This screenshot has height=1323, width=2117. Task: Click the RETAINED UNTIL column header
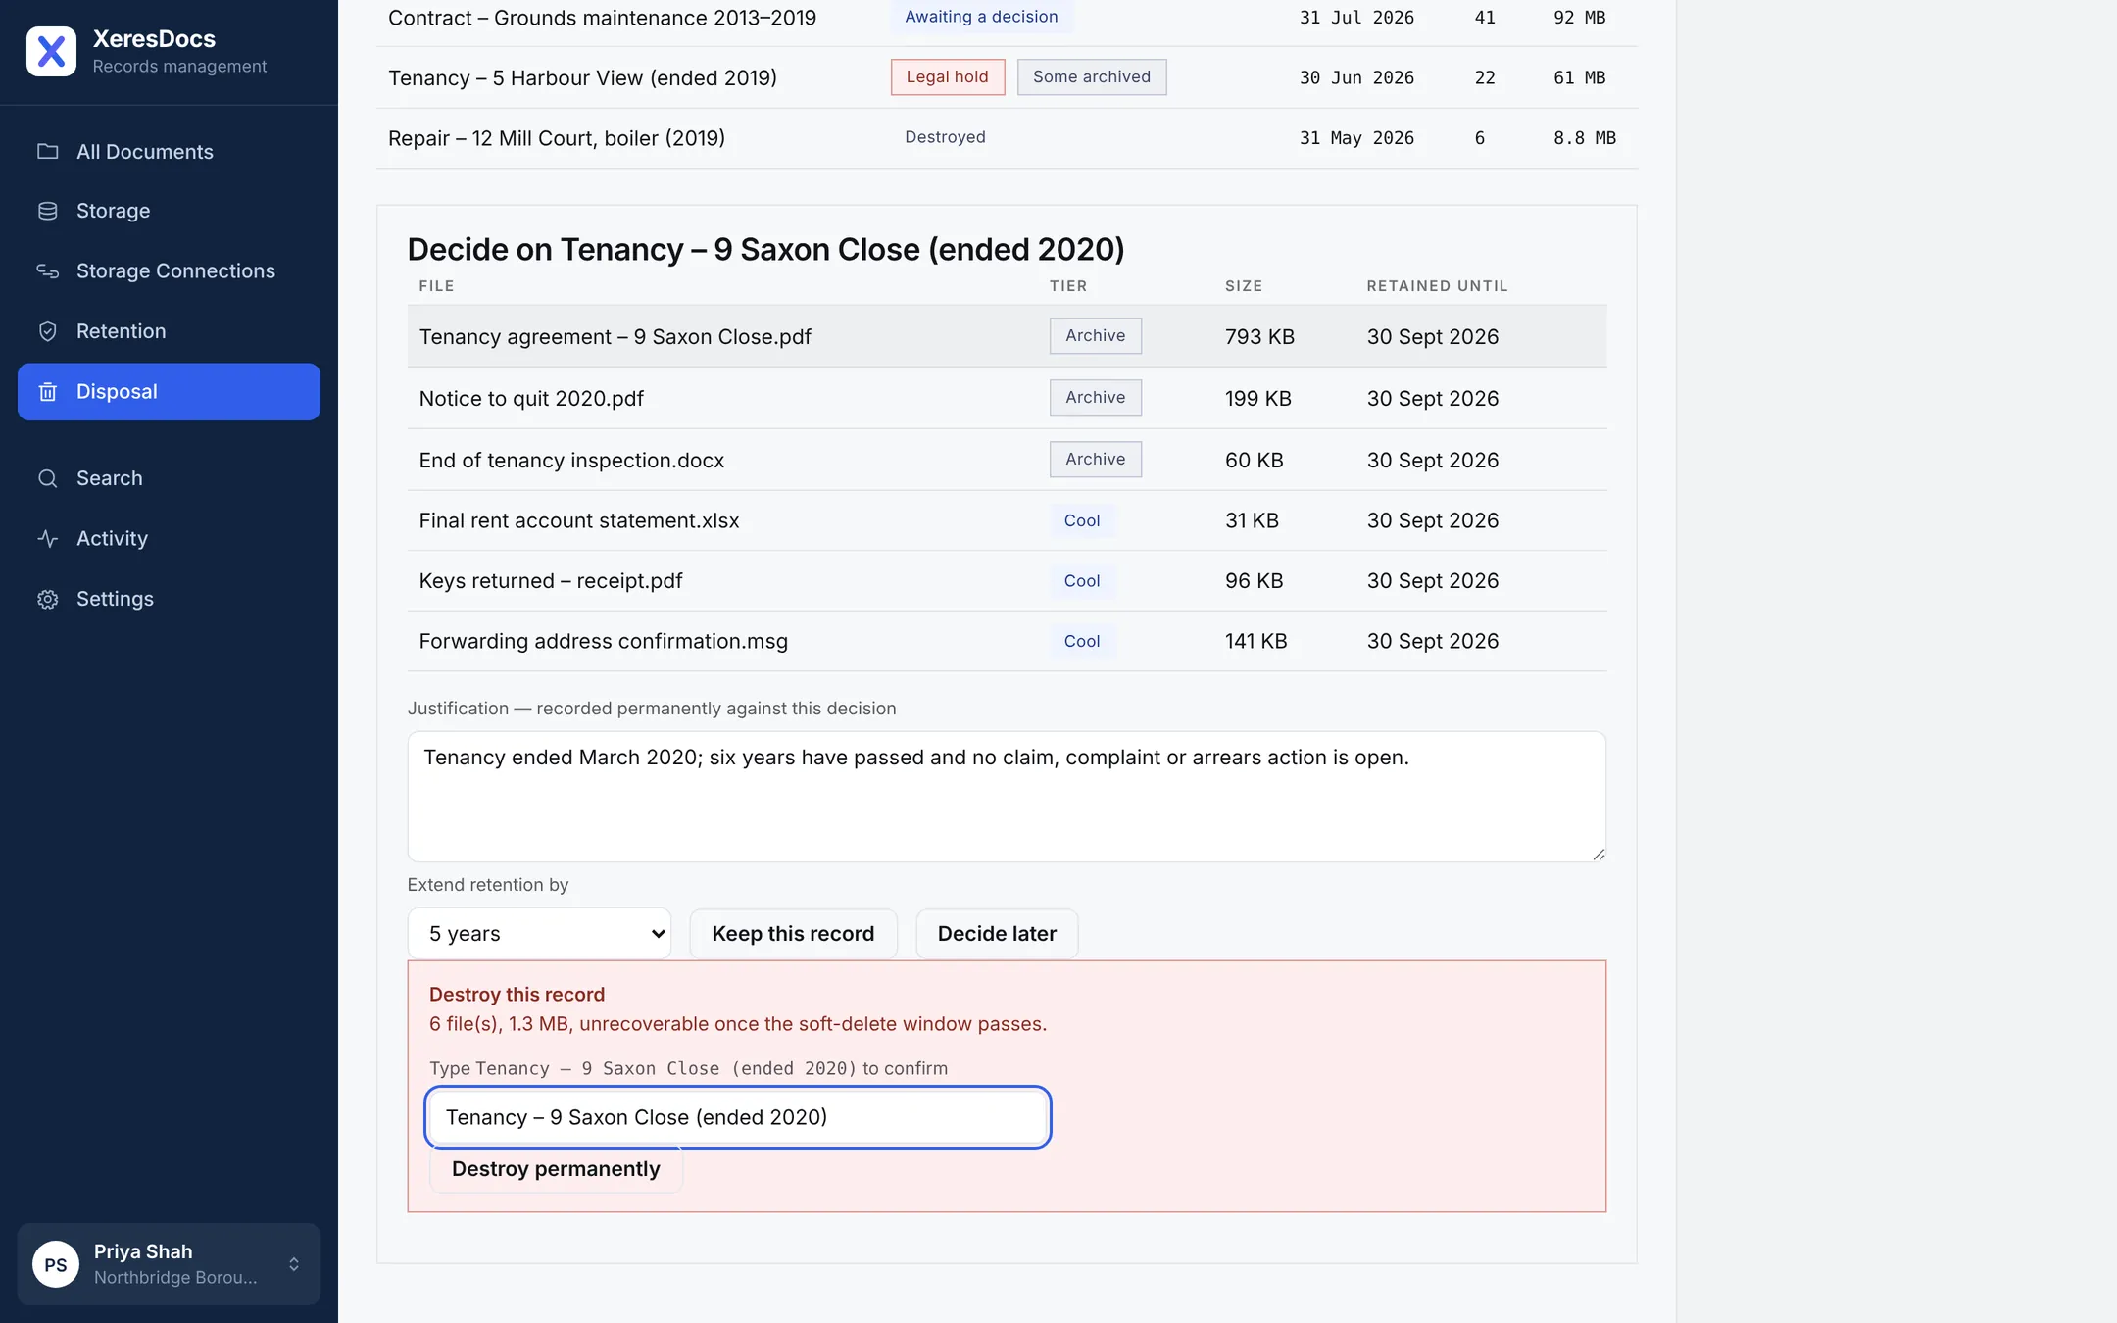1437,286
